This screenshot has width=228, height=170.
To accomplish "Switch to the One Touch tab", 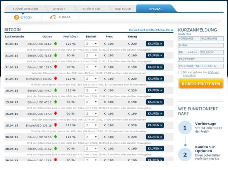I will coord(123,9).
